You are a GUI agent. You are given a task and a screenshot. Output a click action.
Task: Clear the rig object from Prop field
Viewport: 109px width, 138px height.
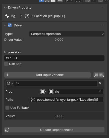point(100,91)
